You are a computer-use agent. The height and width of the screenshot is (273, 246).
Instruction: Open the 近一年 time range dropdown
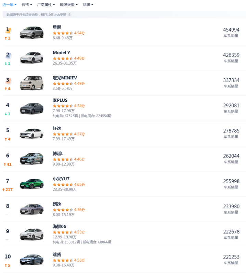click(9, 5)
